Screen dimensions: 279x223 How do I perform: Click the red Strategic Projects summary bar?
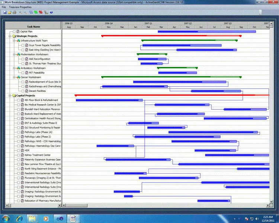click(x=171, y=36)
